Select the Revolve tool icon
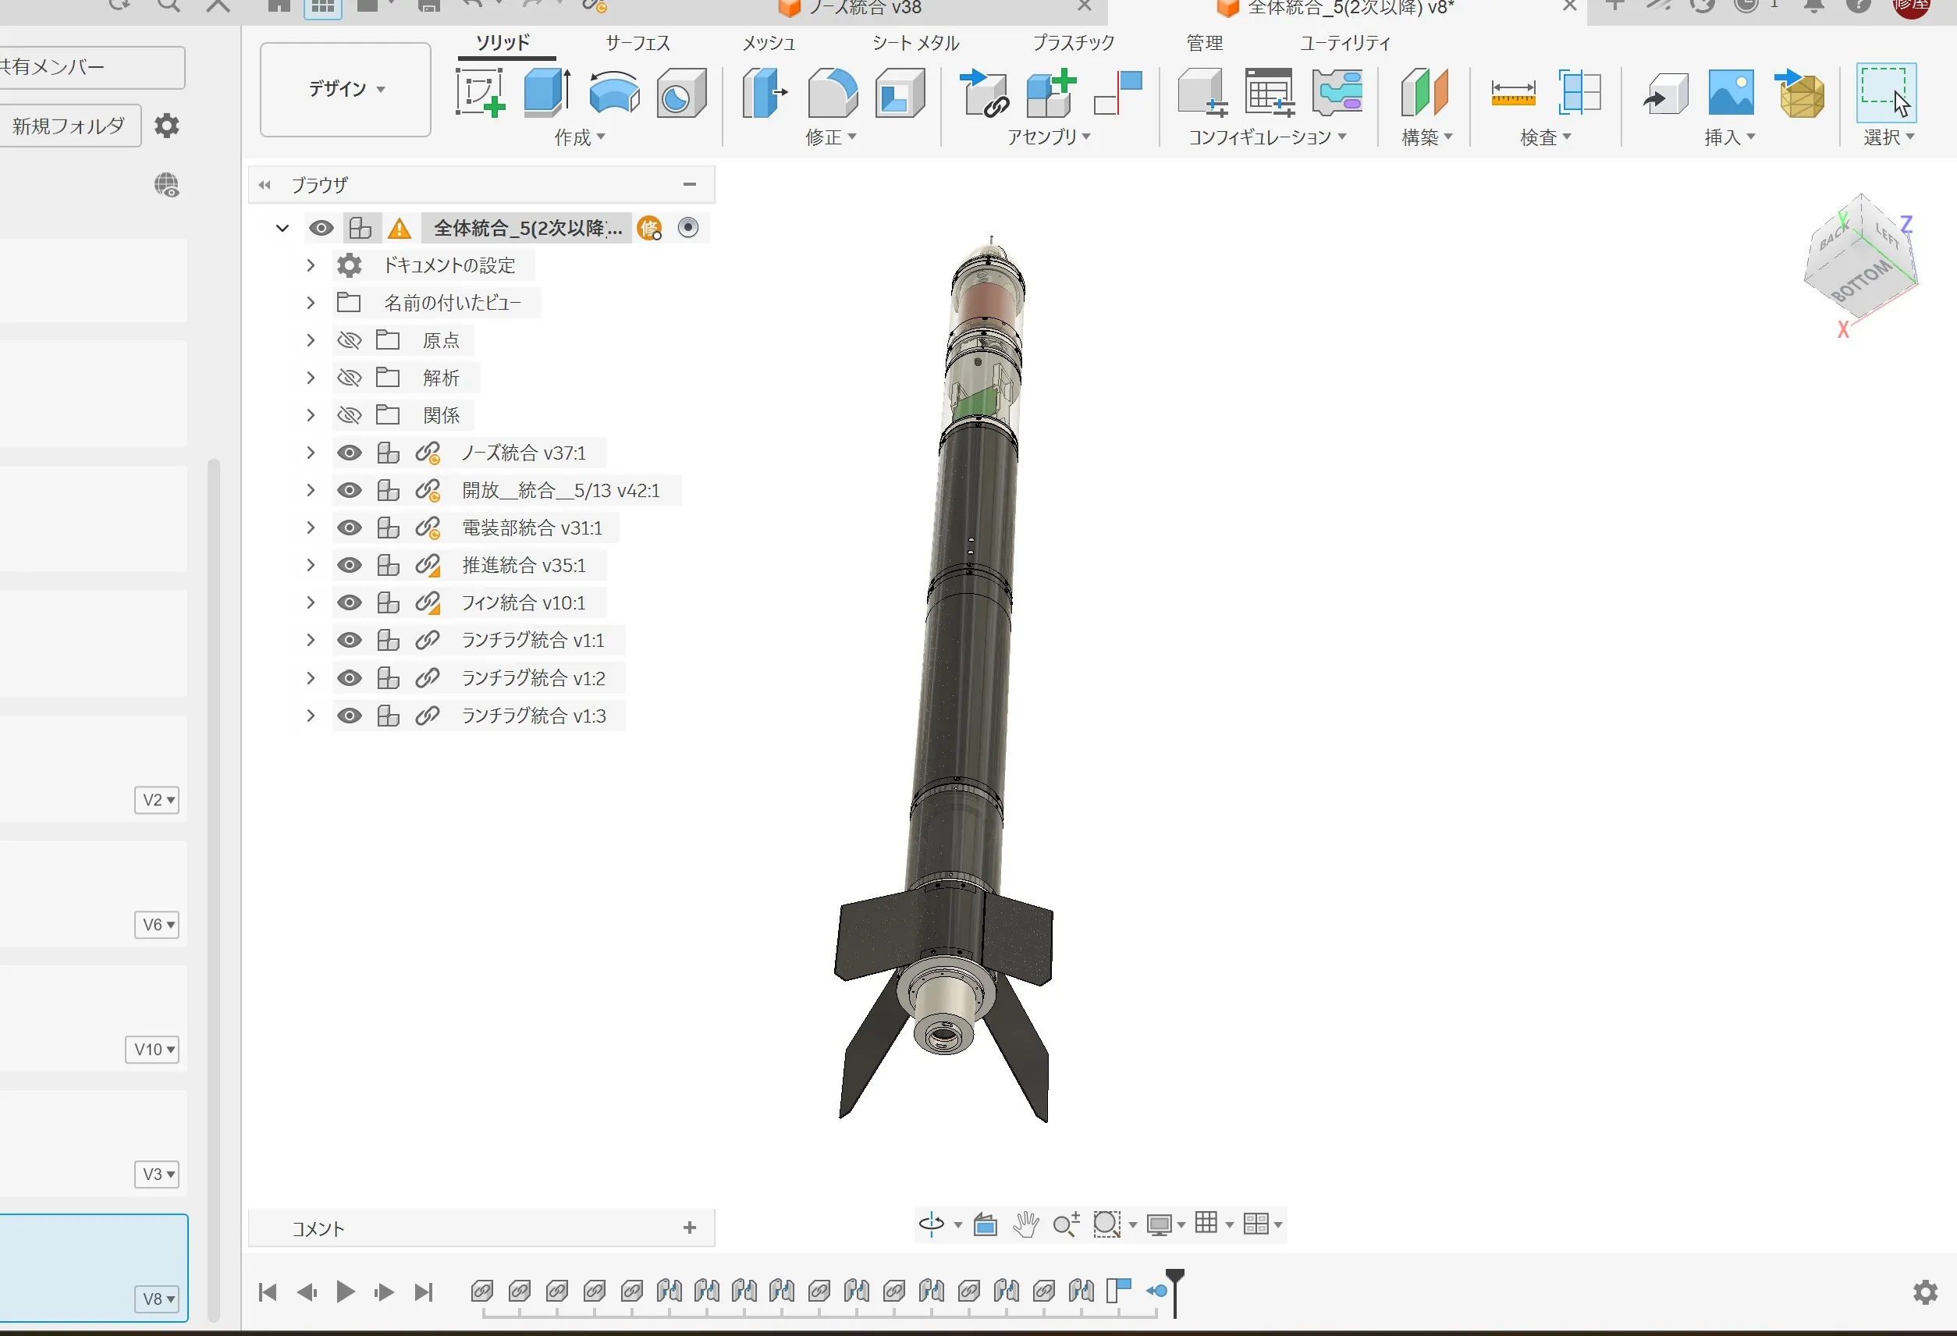This screenshot has height=1336, width=1957. click(614, 93)
